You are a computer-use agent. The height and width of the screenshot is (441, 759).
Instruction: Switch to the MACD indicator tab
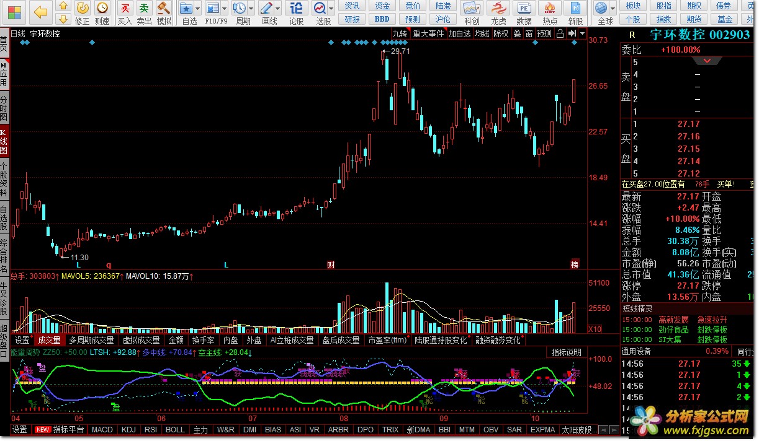102,429
